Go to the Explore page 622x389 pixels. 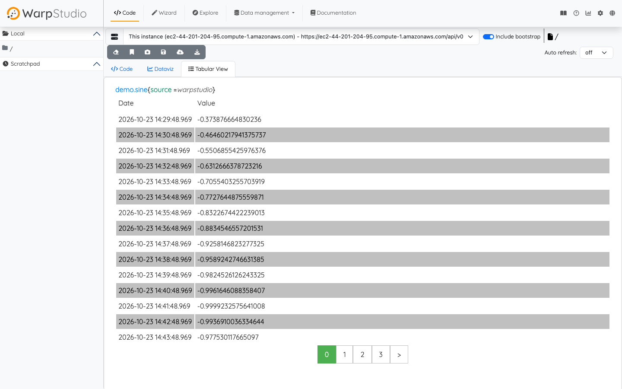pos(205,13)
